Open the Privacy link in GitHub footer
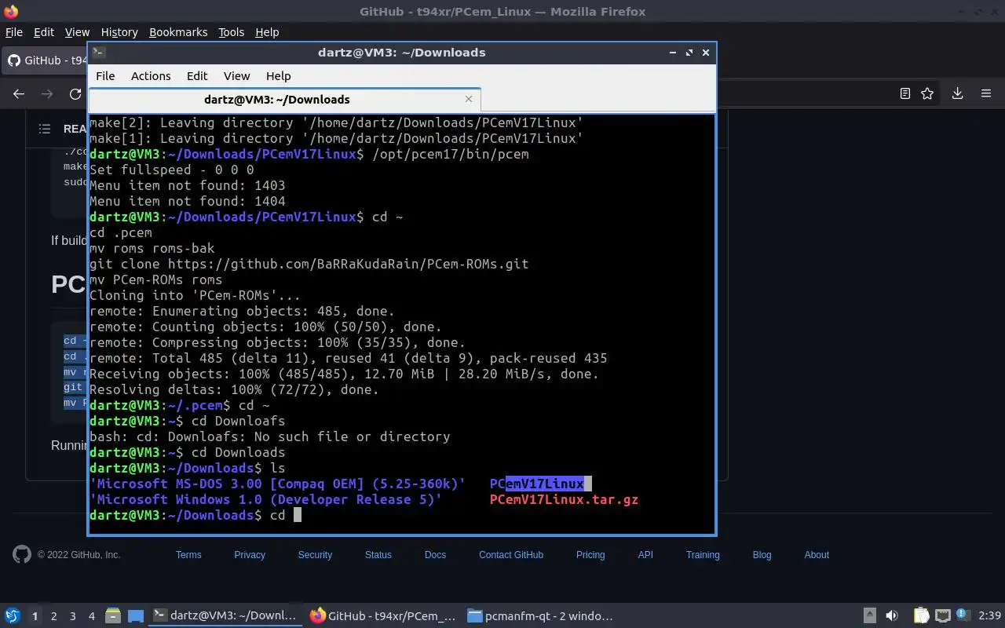This screenshot has height=628, width=1005. tap(250, 555)
